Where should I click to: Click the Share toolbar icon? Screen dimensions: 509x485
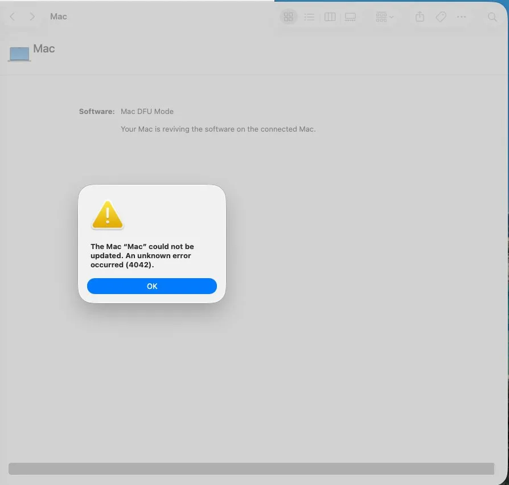(420, 17)
